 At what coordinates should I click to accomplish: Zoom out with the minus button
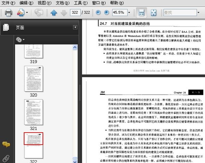98,13
